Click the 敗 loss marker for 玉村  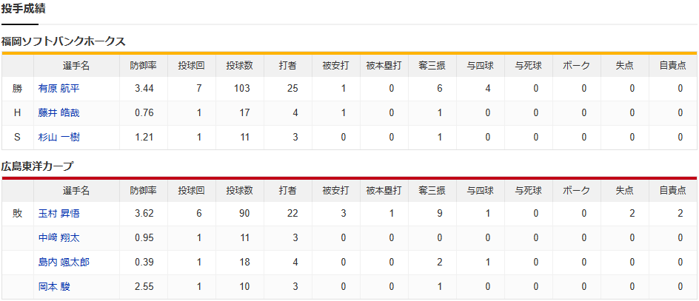[17, 214]
